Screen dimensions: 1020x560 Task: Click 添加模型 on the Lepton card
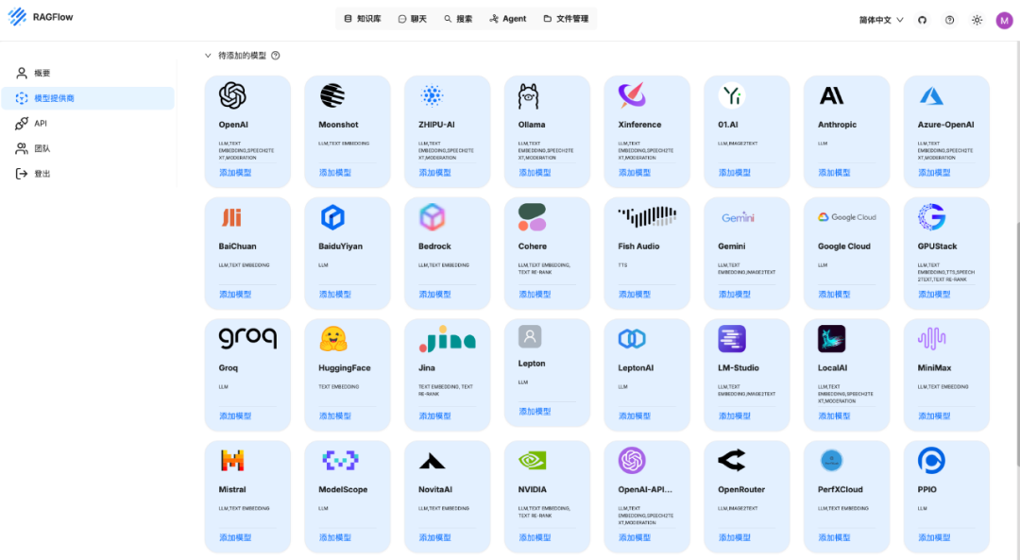coord(535,411)
